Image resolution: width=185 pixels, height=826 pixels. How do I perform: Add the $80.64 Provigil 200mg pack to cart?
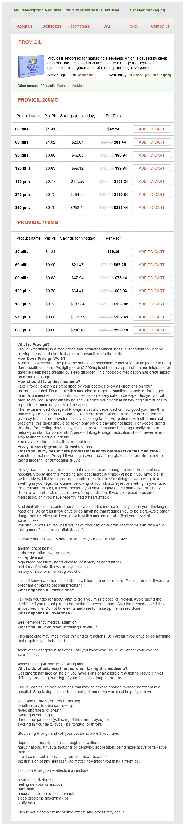tap(151, 155)
